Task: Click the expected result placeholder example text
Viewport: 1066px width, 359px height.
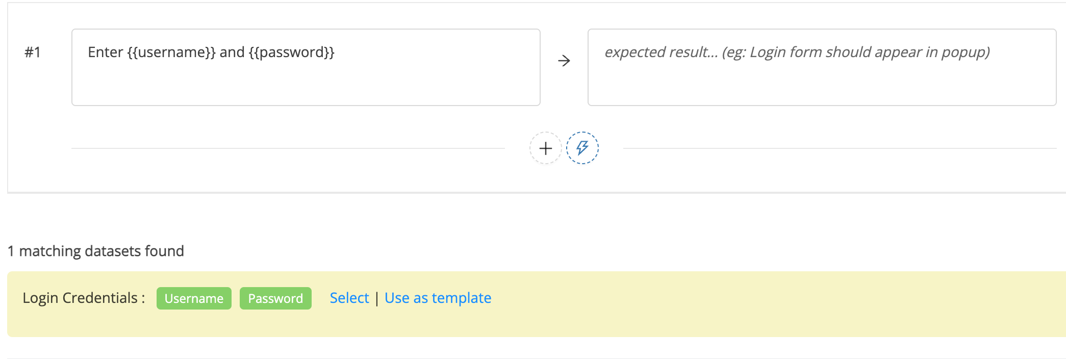Action: [856, 52]
